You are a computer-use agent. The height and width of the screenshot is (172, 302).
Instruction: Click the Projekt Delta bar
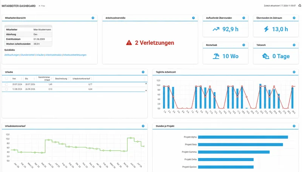(226, 160)
